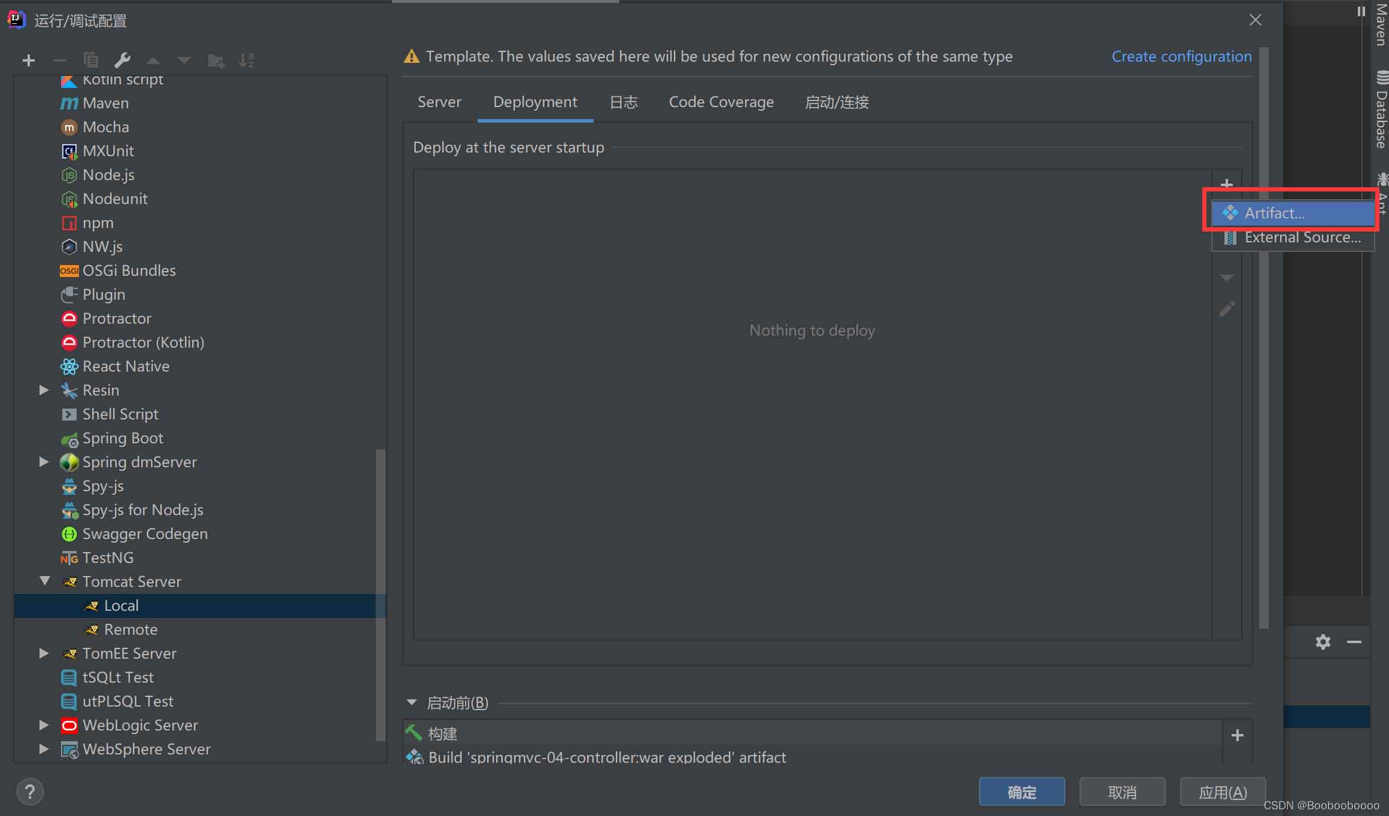The height and width of the screenshot is (816, 1389).
Task: Move configuration up arrow icon
Action: point(153,60)
